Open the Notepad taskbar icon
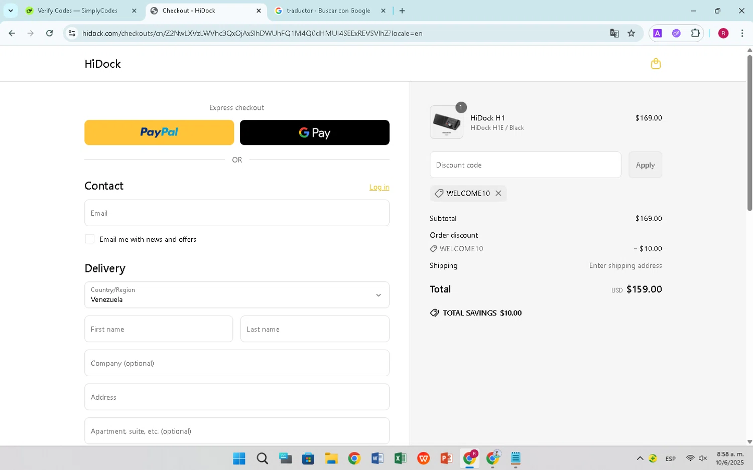The width and height of the screenshot is (753, 470). pos(516,458)
